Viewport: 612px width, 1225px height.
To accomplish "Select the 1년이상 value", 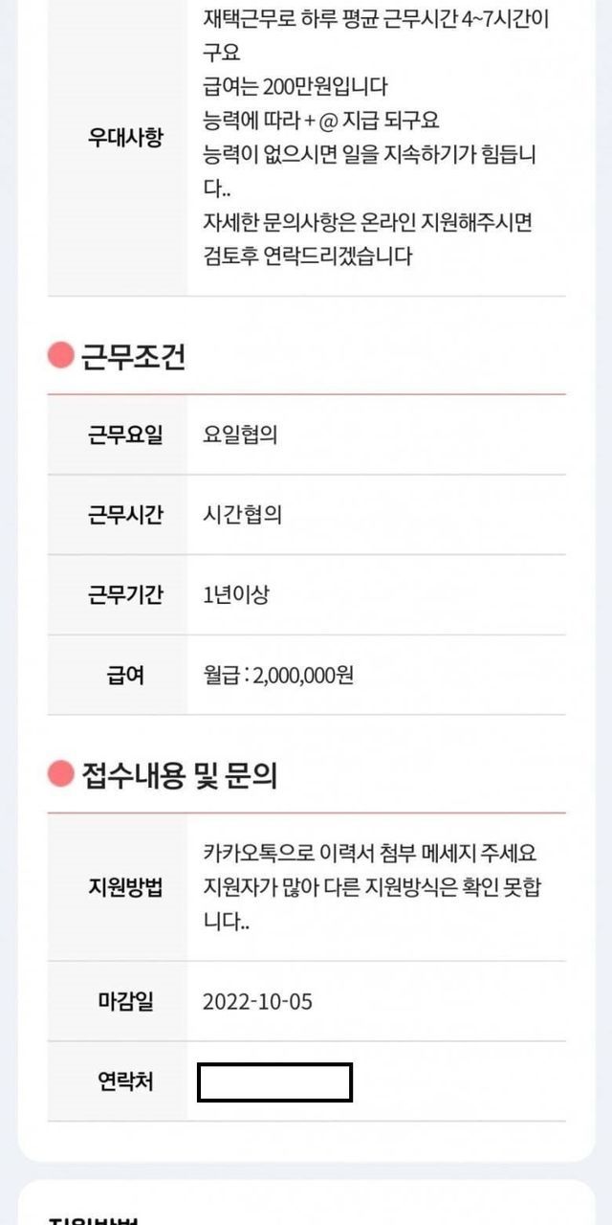I will click(236, 594).
